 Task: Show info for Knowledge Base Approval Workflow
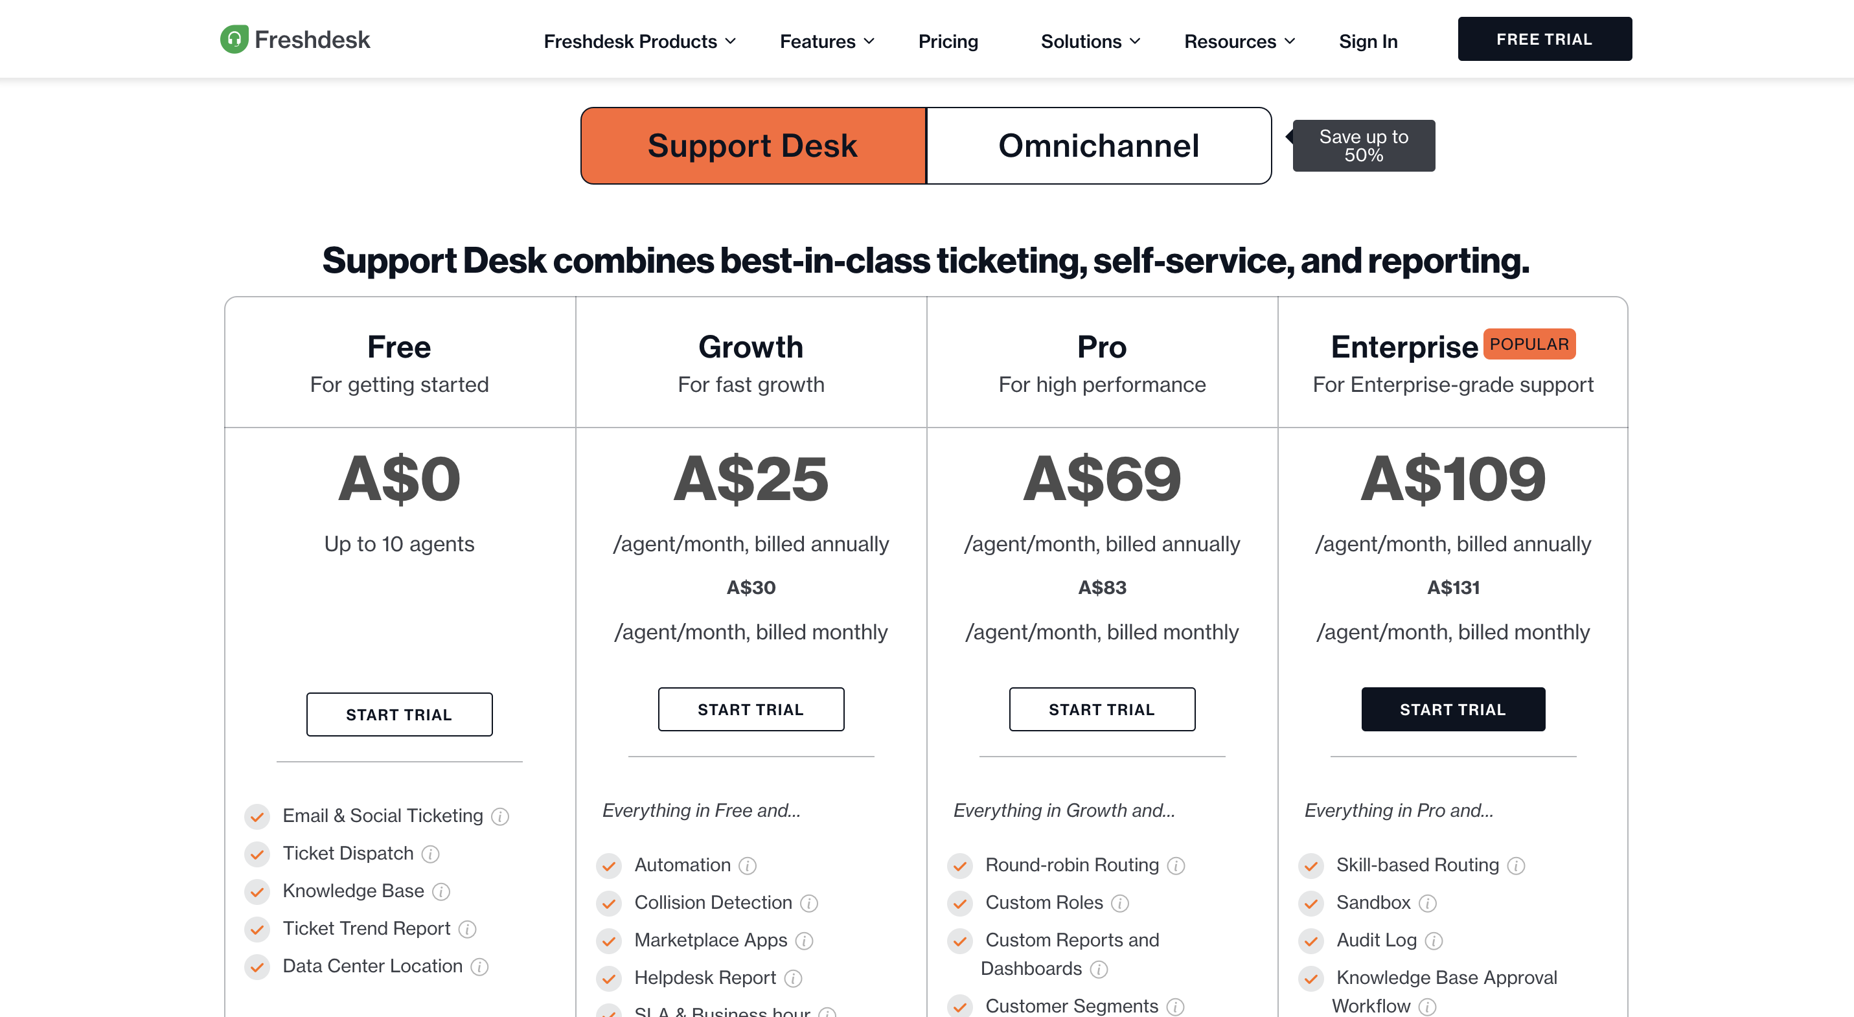click(x=1427, y=1007)
